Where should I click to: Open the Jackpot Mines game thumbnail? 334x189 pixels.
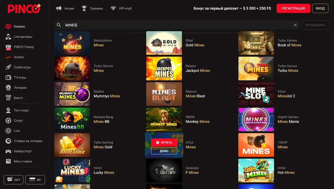click(164, 68)
